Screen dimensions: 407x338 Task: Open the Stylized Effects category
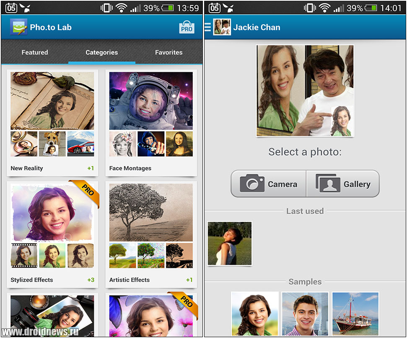coord(52,234)
